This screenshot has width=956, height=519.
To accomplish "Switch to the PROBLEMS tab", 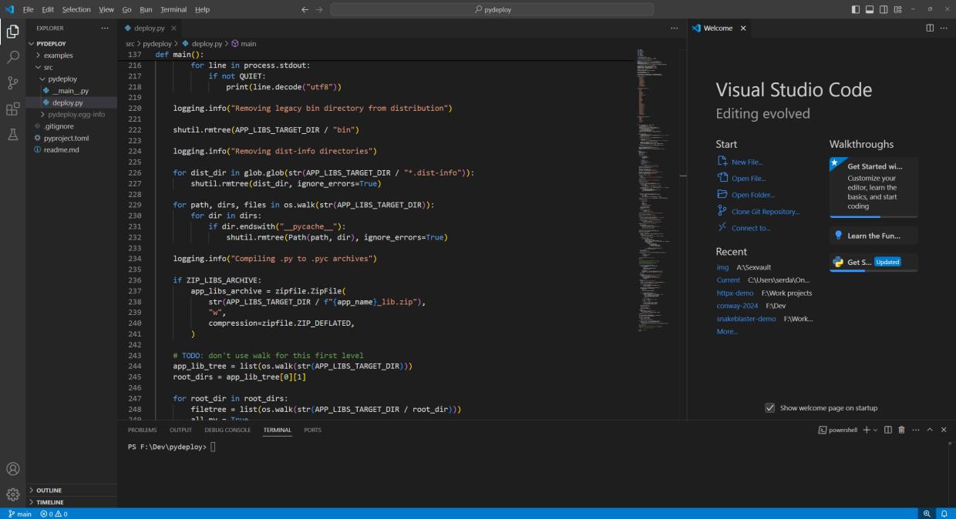I will point(142,430).
